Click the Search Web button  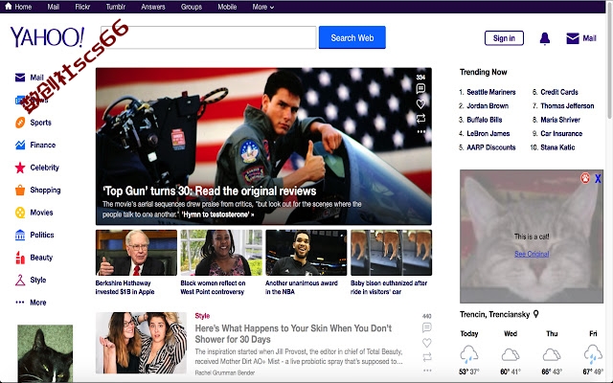click(352, 37)
